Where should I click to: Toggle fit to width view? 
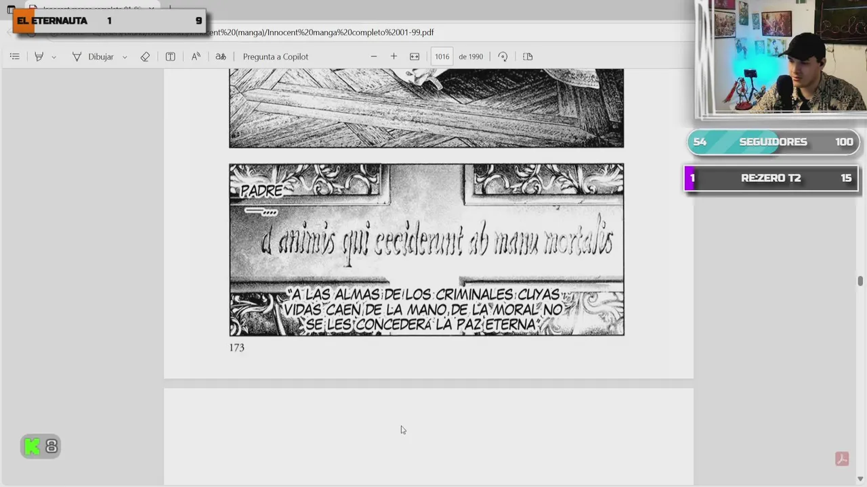(x=415, y=57)
